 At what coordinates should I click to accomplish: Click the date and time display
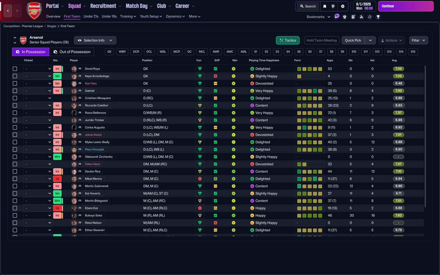tap(364, 6)
